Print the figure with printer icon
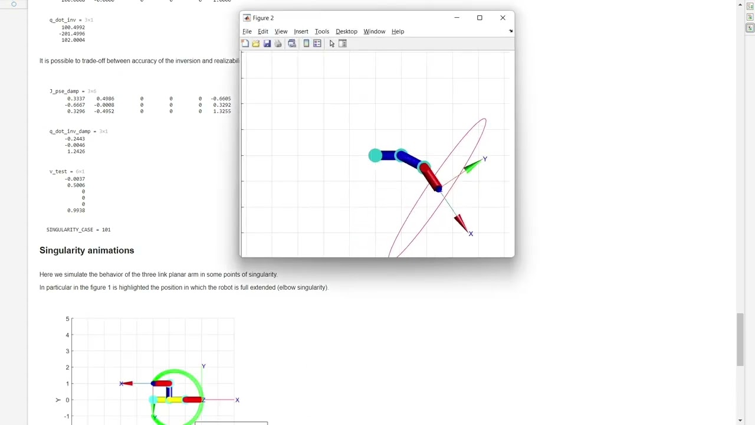Screen dimensions: 755x425 (x=278, y=44)
